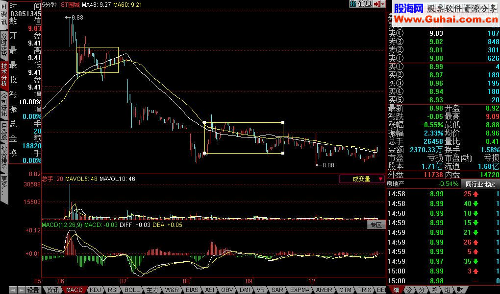Switch to the ARBR indicator tab
This screenshot has width=500, height=294.
tap(324, 290)
